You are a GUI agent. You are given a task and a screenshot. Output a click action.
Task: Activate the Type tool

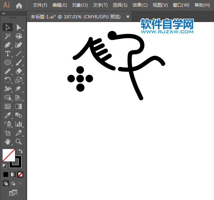pos(8,54)
